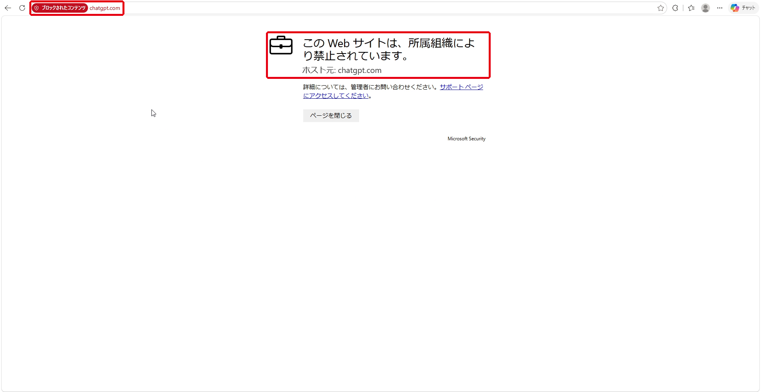The width and height of the screenshot is (761, 392).
Task: Open the user profile avatar
Action: [706, 8]
